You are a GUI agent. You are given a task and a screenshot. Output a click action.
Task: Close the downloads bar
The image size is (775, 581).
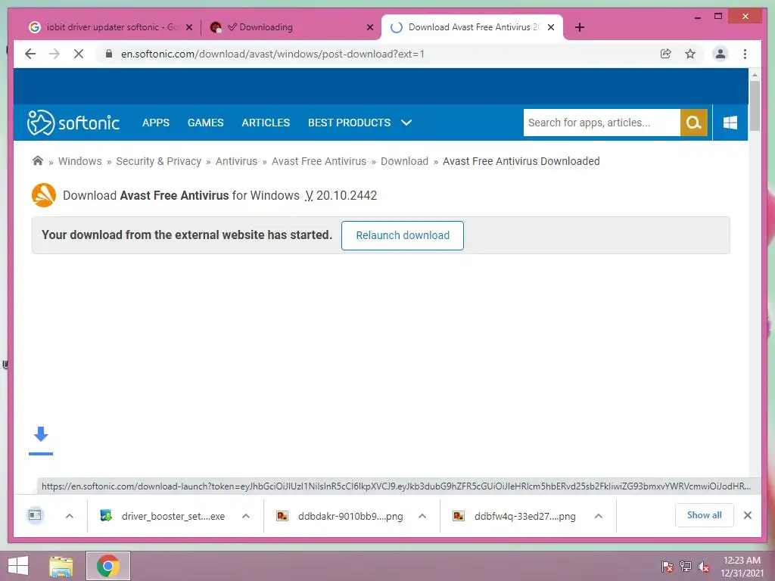747,515
